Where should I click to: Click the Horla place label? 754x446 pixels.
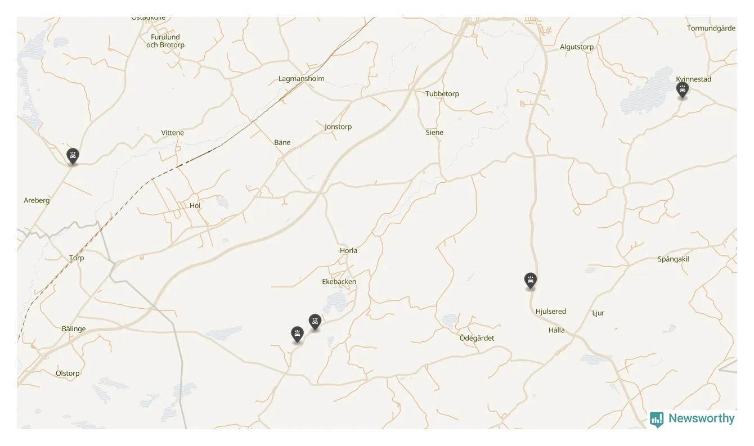[x=348, y=251]
